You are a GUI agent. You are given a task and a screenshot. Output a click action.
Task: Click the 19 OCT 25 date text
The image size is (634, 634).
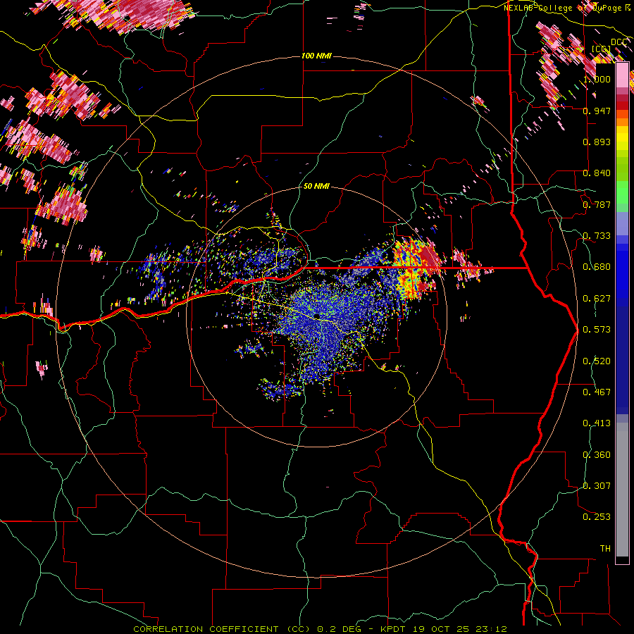tap(440, 629)
